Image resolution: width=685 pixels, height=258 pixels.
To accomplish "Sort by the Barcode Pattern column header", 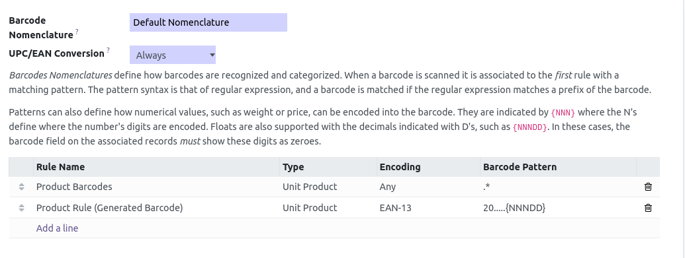I will pos(559,167).
